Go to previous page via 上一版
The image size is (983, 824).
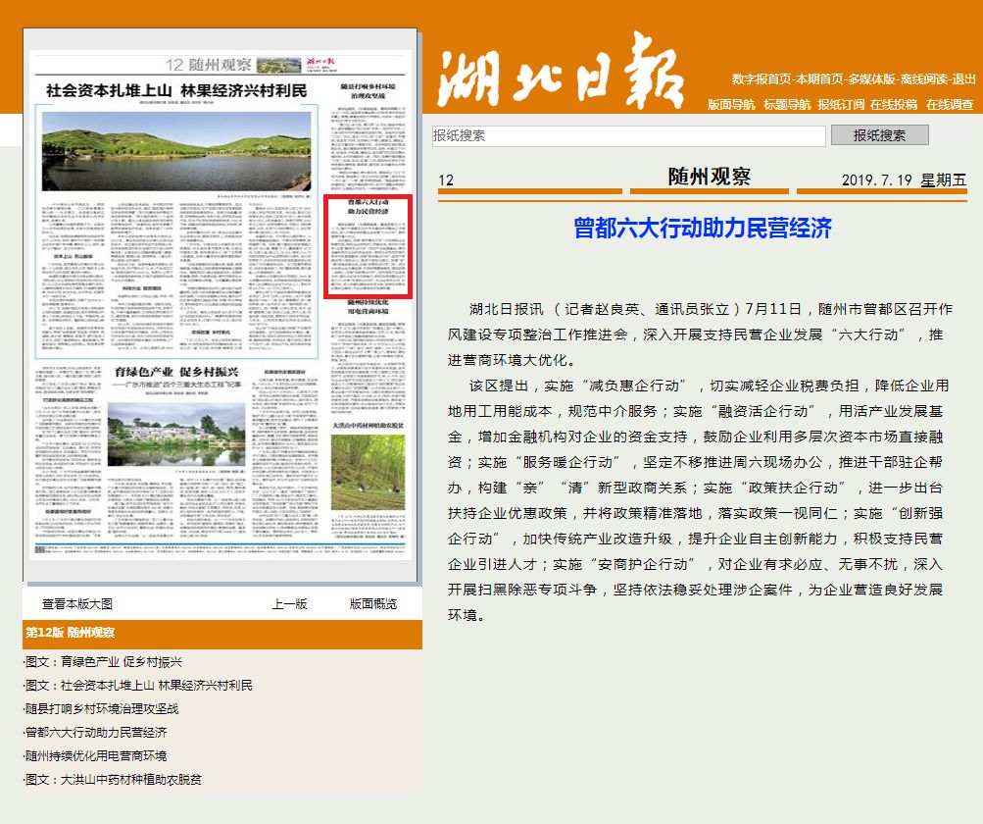click(x=289, y=604)
